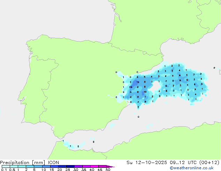221x171 pixels.
Task: Pick the 20 to 25 mm legend swatch
Action: click(x=62, y=166)
